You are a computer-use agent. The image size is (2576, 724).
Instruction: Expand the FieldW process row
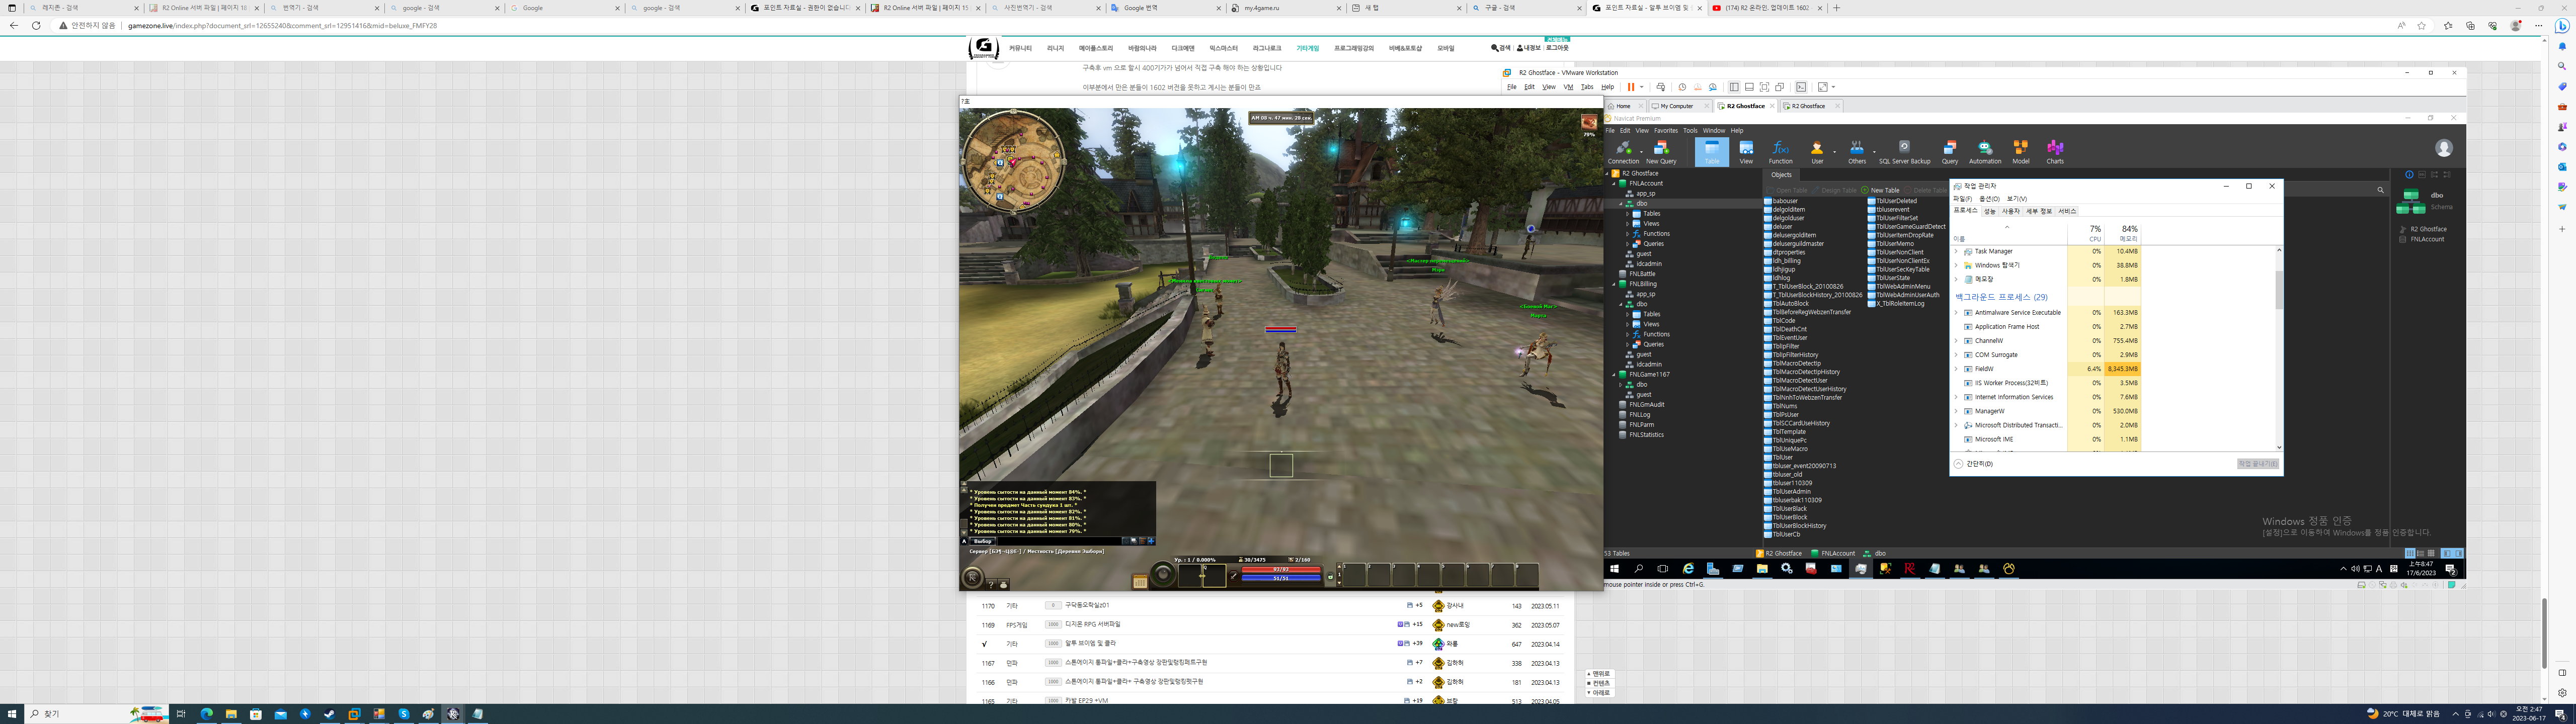1957,369
